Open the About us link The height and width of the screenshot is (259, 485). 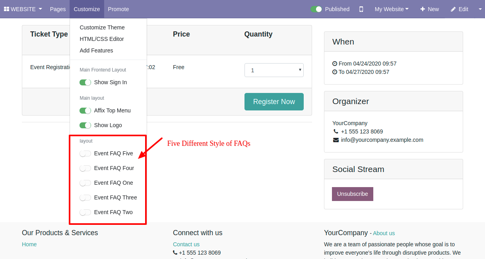[x=384, y=233]
